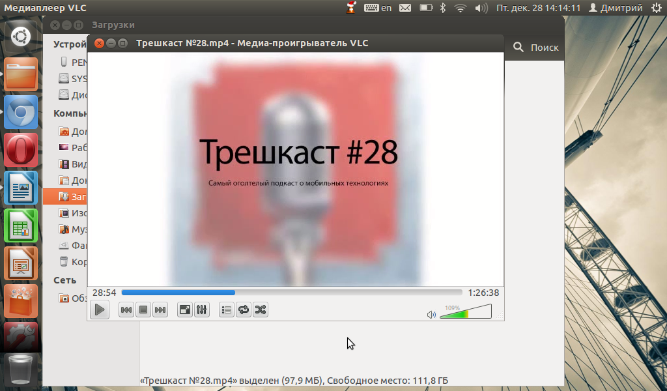The image size is (667, 391).
Task: Resume playback with the VLC play button
Action: coord(100,310)
